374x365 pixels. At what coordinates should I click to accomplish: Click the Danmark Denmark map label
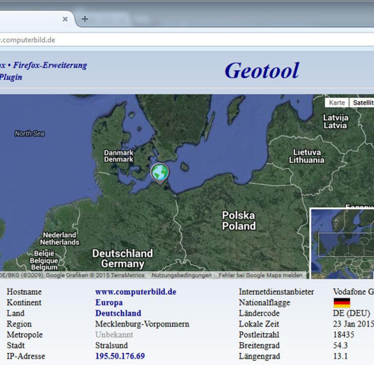point(119,156)
